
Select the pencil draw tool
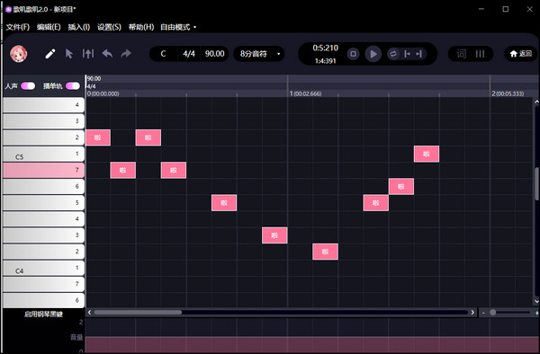click(50, 54)
